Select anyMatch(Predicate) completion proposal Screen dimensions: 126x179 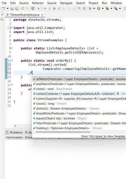(x=79, y=84)
